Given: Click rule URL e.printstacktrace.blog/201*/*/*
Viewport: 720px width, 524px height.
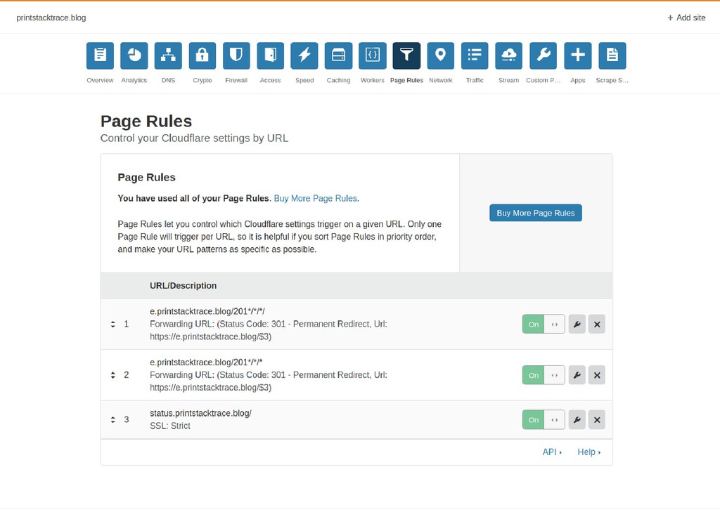Looking at the screenshot, I should pos(206,362).
